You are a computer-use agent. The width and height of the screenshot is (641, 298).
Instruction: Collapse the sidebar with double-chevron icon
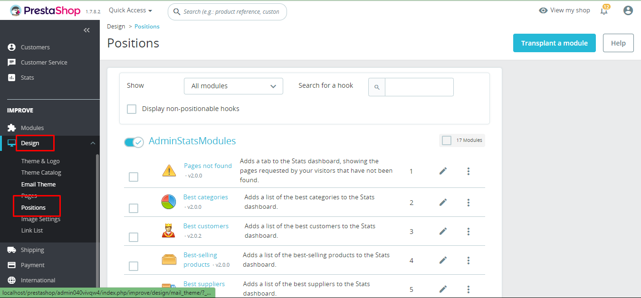86,30
